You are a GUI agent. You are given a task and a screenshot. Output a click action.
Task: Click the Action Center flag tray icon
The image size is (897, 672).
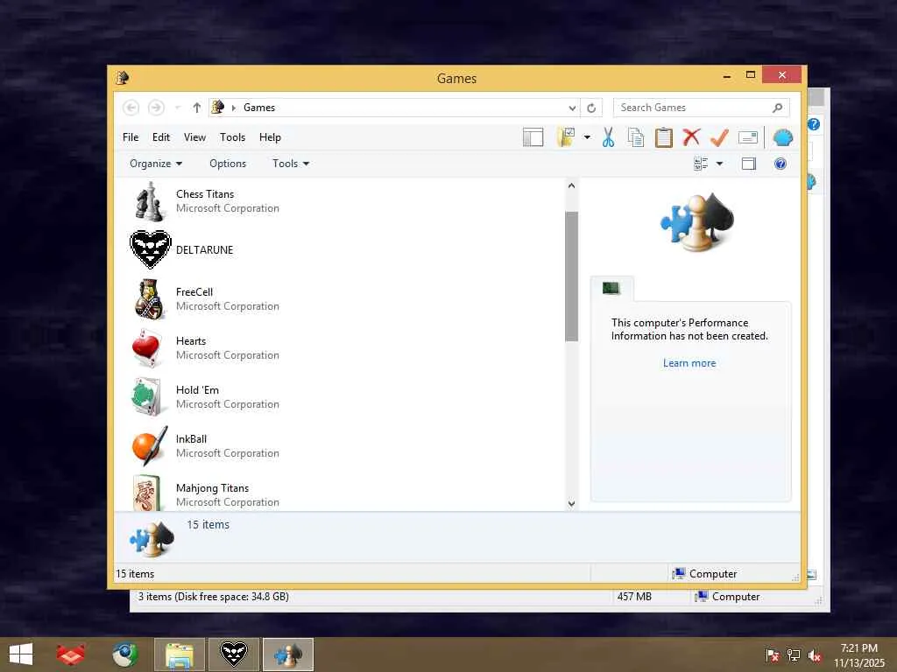click(x=773, y=655)
